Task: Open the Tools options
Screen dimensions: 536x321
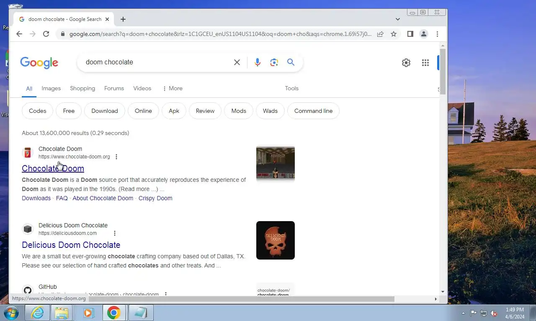Action: [x=292, y=88]
